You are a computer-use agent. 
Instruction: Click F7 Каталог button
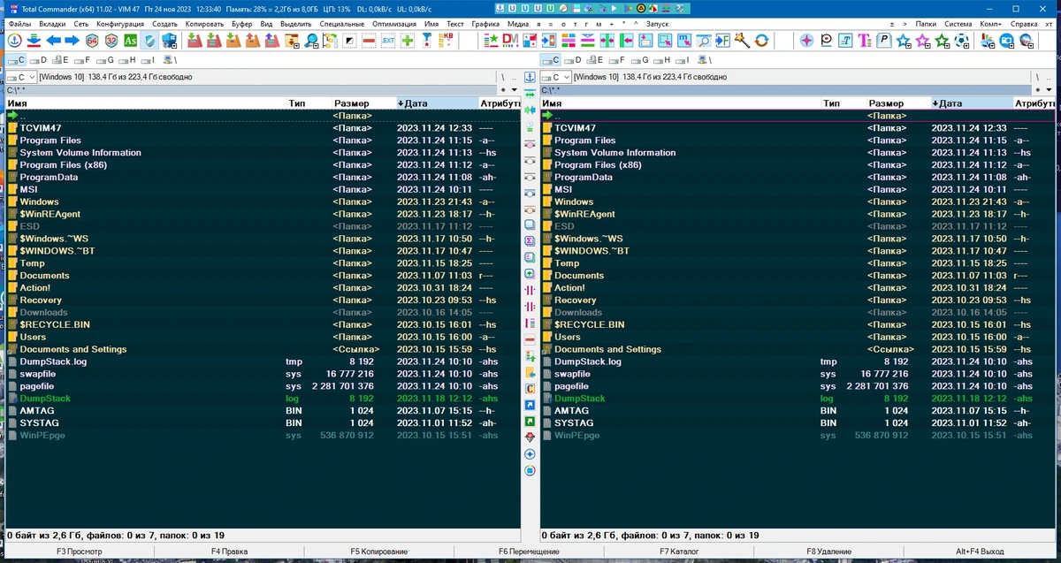click(x=678, y=552)
